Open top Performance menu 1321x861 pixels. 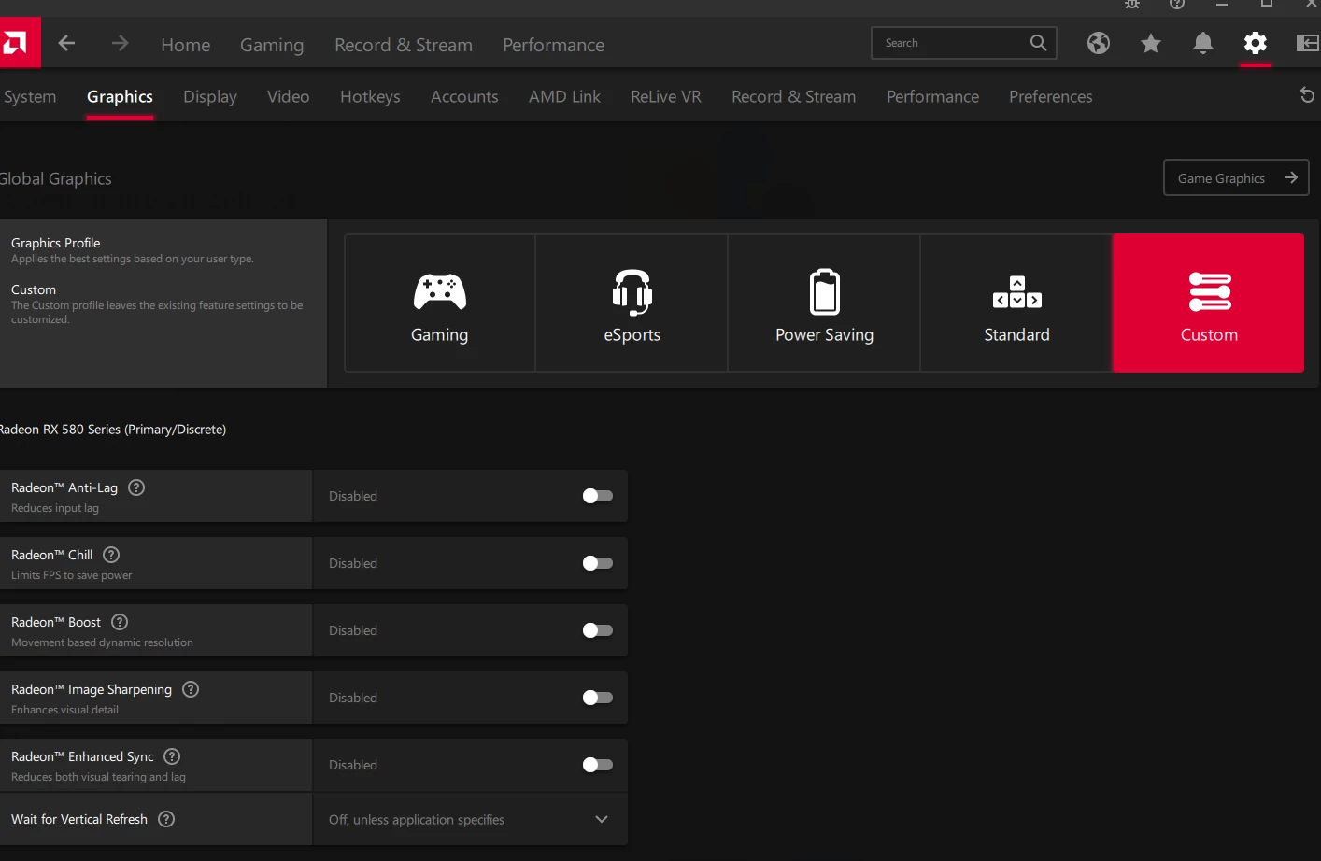point(554,45)
